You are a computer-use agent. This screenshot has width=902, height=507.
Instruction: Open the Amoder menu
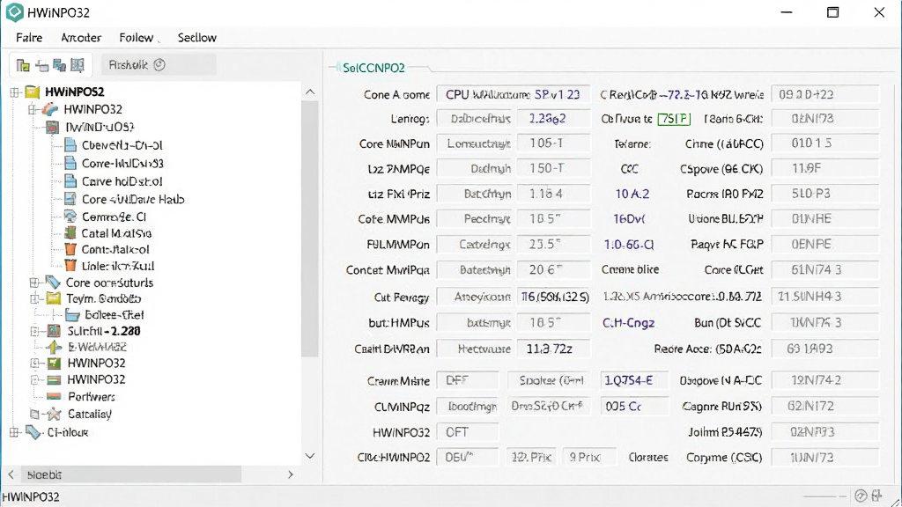coord(81,38)
